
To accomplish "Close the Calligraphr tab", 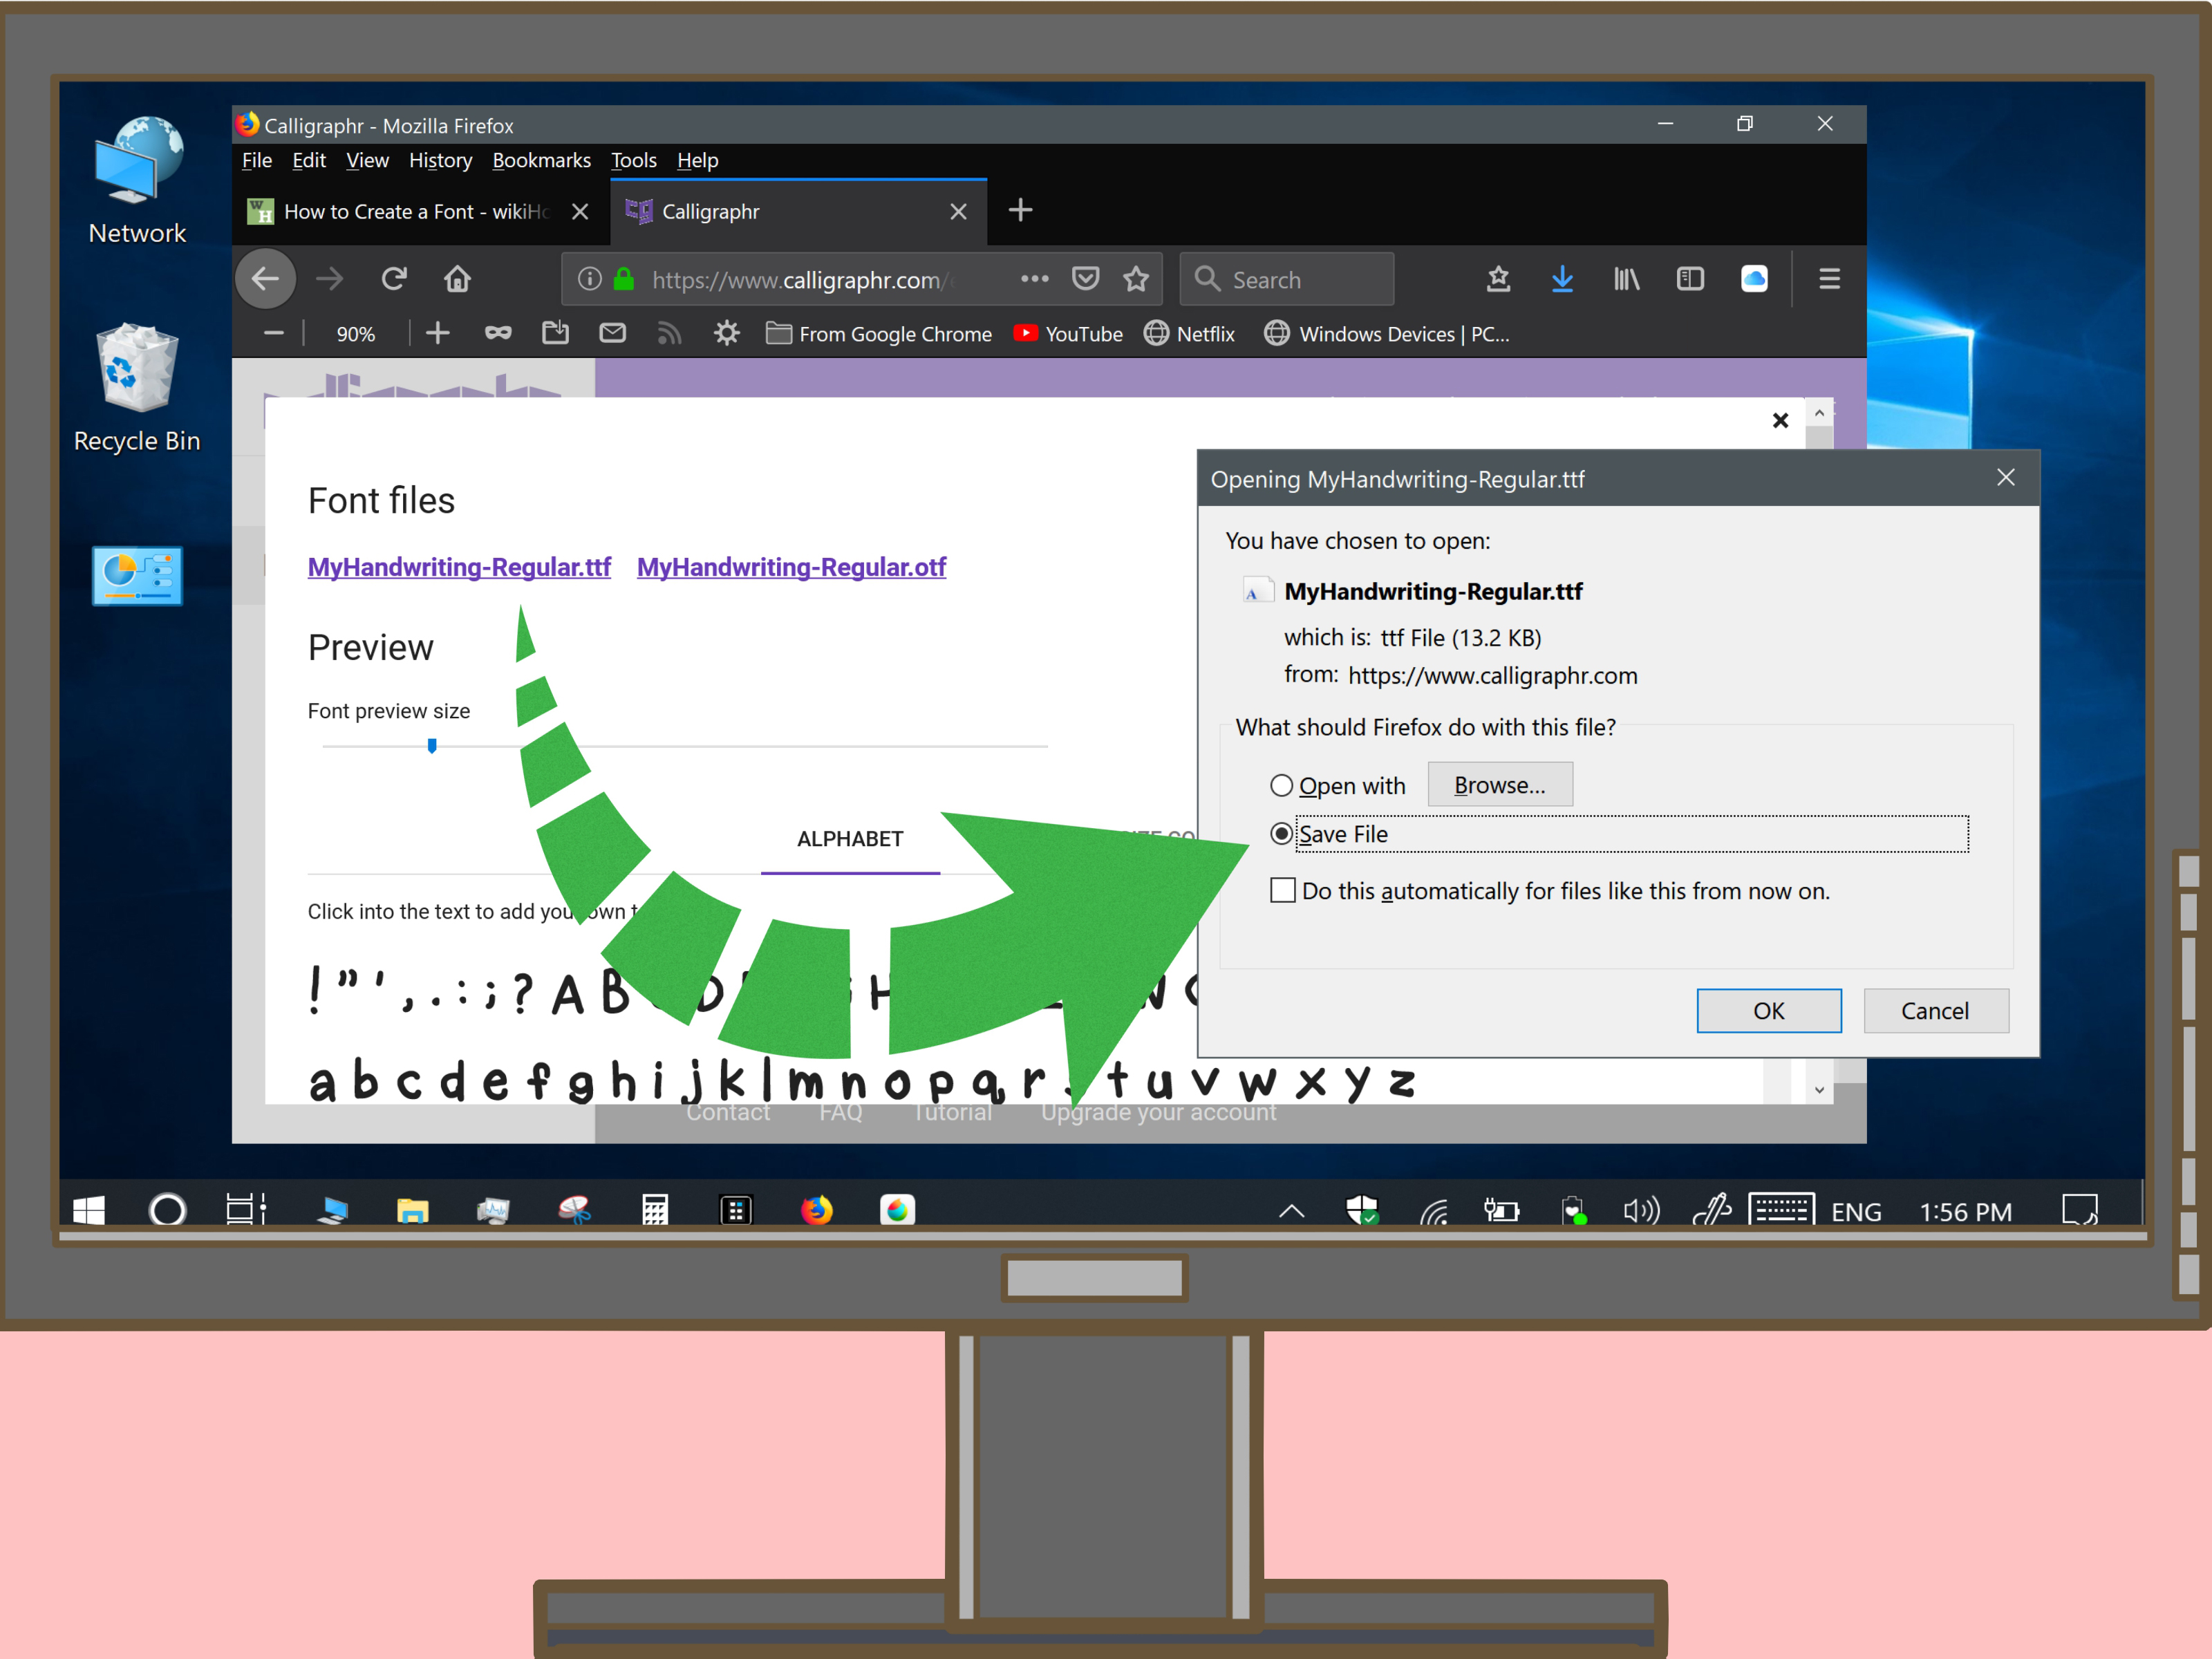I will [x=958, y=212].
